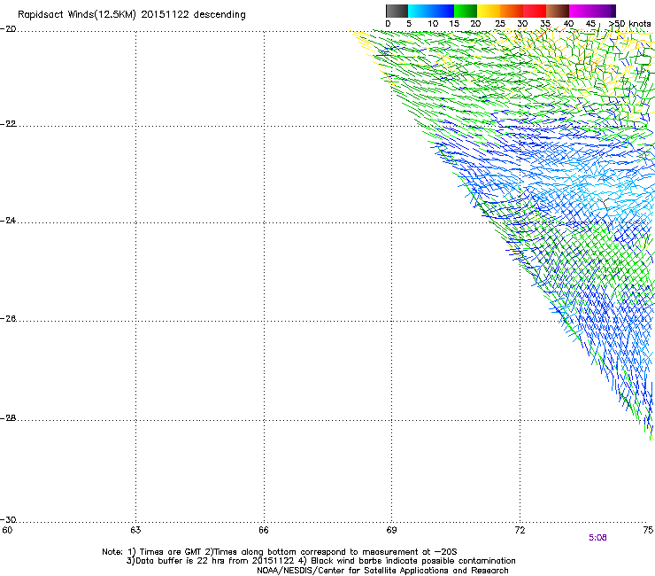The height and width of the screenshot is (576, 655).
Task: Select the brown 35-40 knots color bar segment
Action: (x=558, y=11)
